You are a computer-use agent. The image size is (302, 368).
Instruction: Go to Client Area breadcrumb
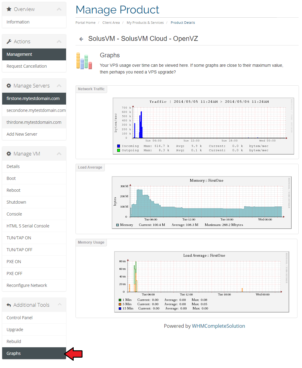(111, 23)
